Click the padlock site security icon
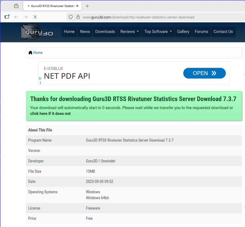Image resolution: width=245 pixels, height=227 pixels. [x=78, y=17]
